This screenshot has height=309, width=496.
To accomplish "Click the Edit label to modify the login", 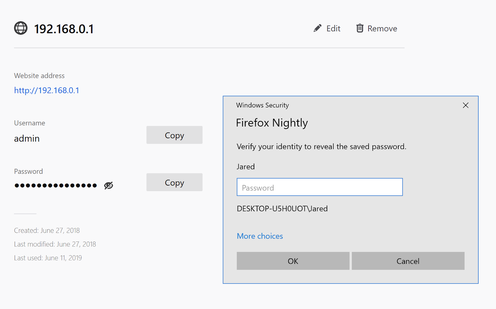I will pyautogui.click(x=333, y=28).
